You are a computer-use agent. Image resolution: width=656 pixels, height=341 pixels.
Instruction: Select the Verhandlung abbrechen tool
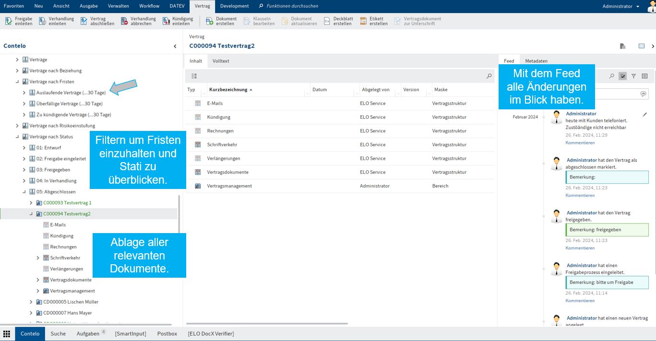pos(138,21)
